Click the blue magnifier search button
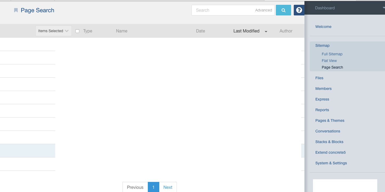This screenshot has height=192, width=385. [283, 10]
